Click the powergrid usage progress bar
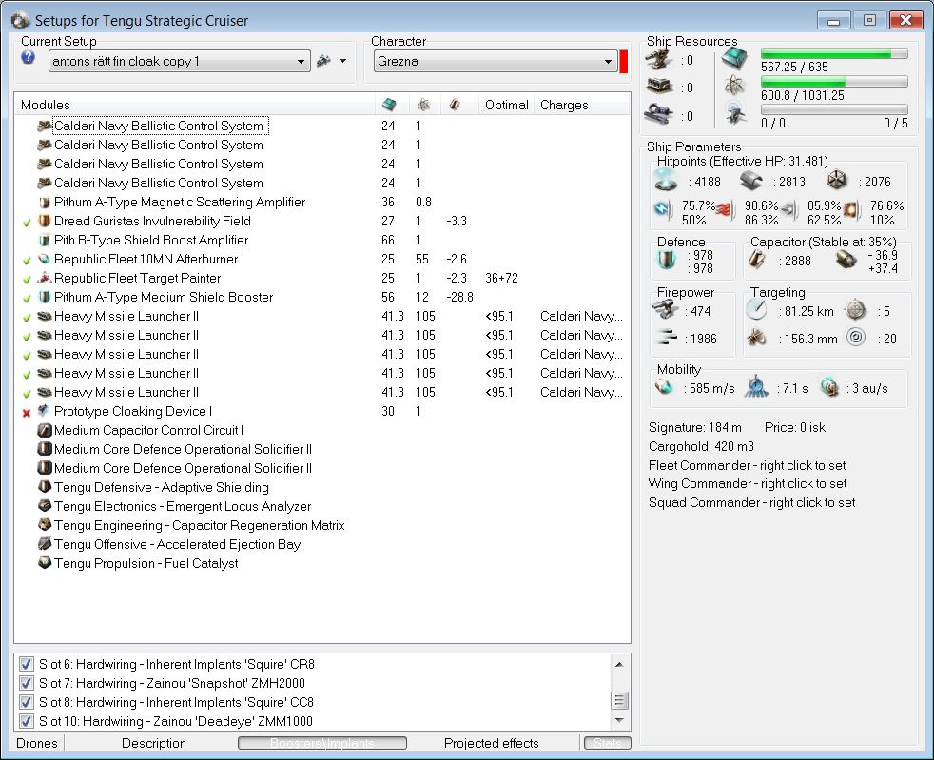934x760 pixels. pyautogui.click(x=834, y=82)
